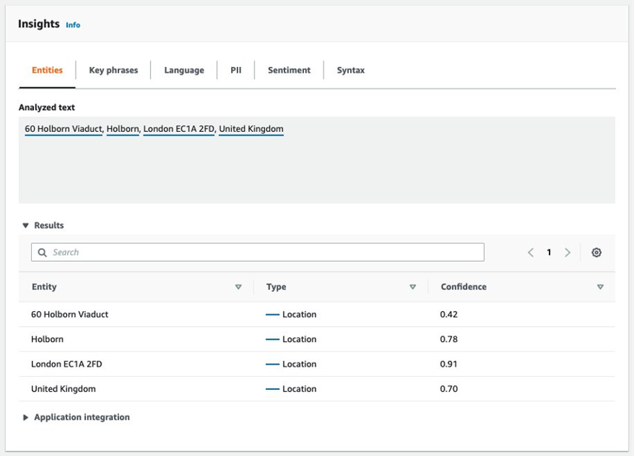Screen dimensions: 636x456
Task: Switch to the Sentiment tab
Action: coord(289,70)
